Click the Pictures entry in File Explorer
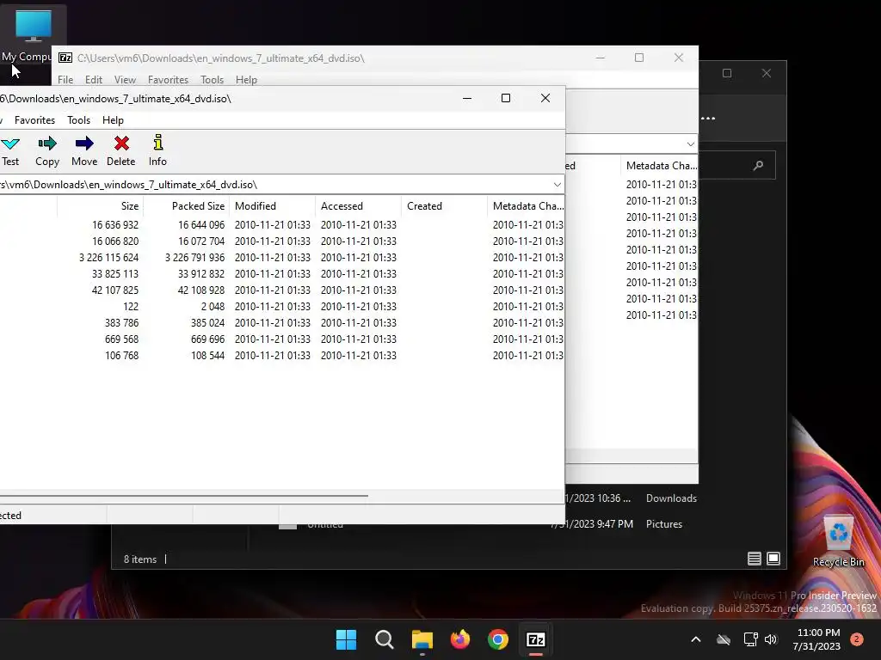The height and width of the screenshot is (660, 881). point(664,524)
